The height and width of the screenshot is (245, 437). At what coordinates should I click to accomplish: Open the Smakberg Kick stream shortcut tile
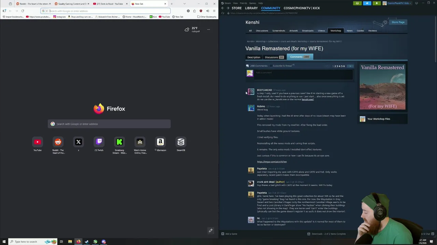click(119, 142)
